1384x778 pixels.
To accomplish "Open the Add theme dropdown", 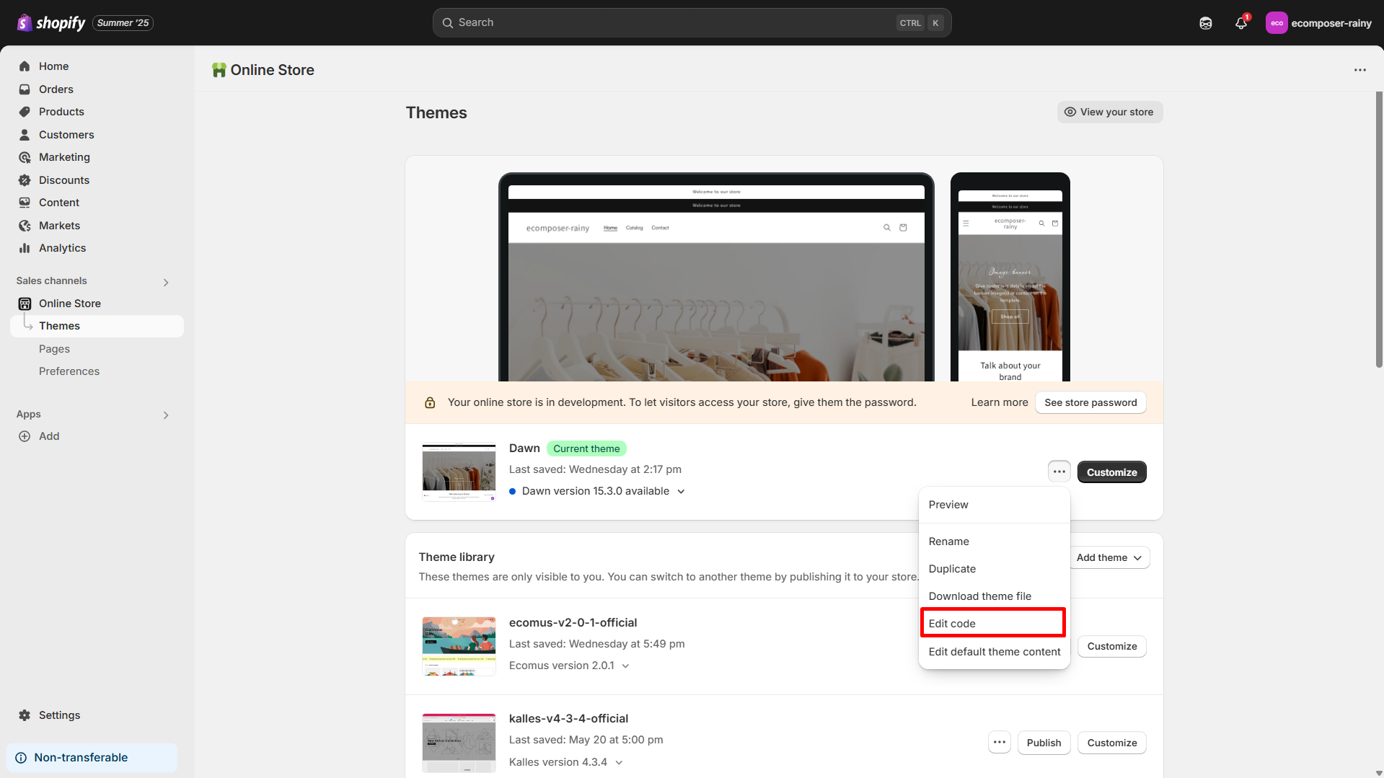I will 1108,557.
